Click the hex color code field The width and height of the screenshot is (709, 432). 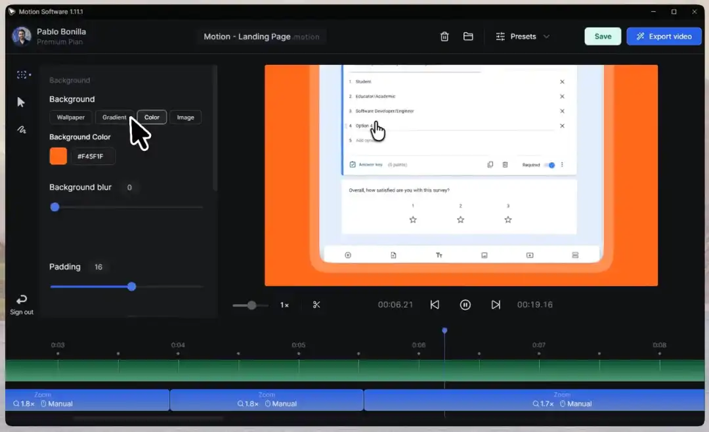[x=93, y=156]
